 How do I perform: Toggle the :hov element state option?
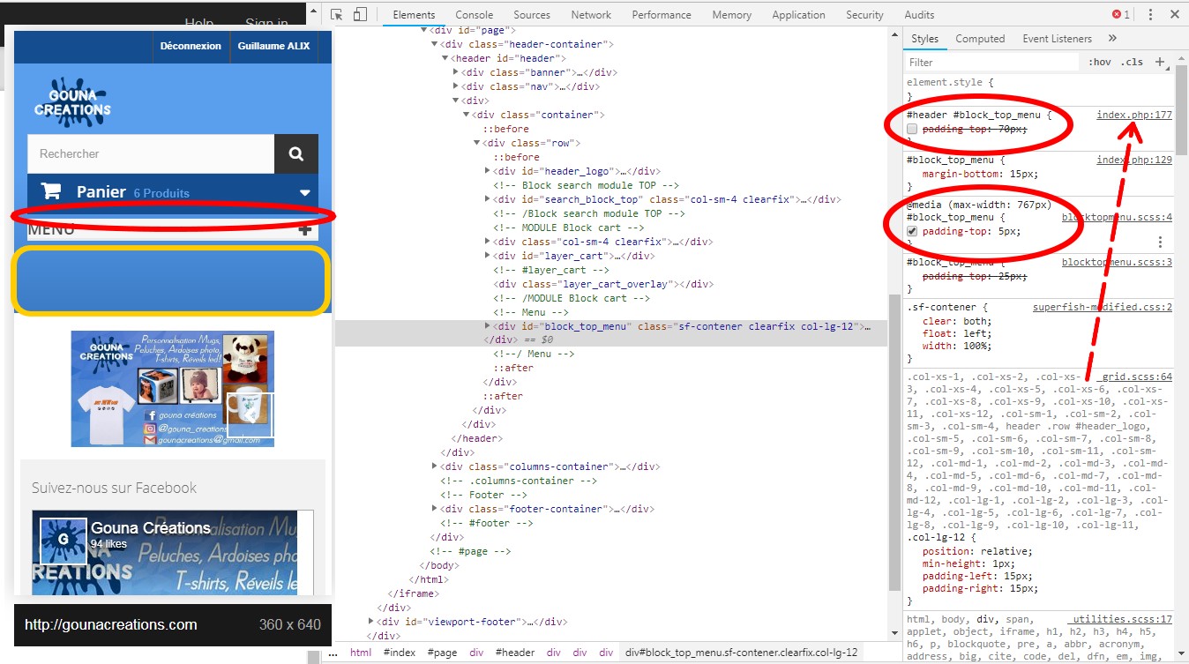point(1100,63)
